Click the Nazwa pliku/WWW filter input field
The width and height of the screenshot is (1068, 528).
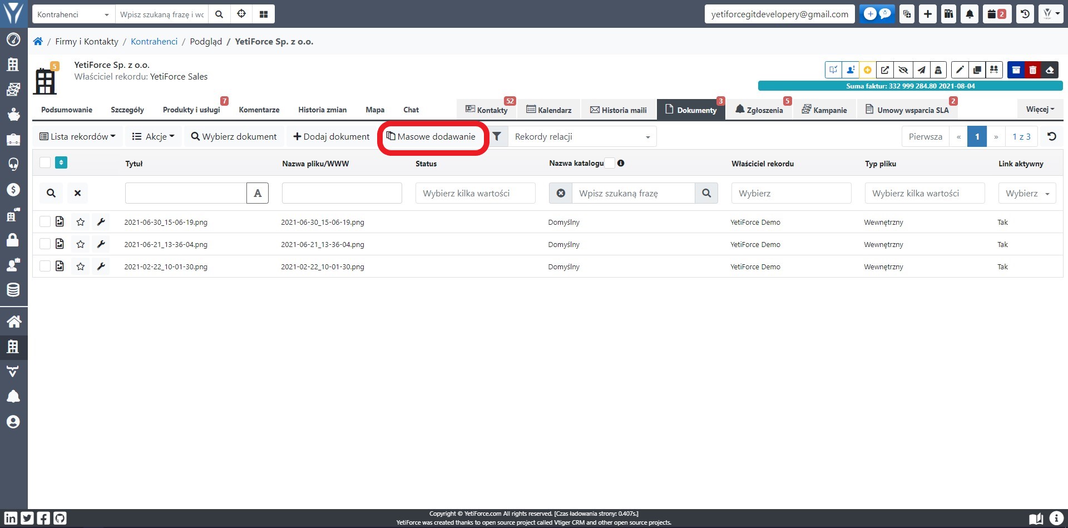point(342,193)
